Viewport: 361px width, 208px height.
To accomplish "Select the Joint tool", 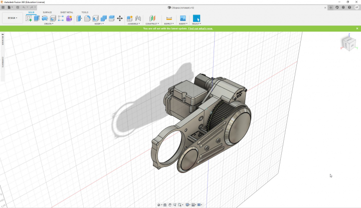I will pos(138,18).
